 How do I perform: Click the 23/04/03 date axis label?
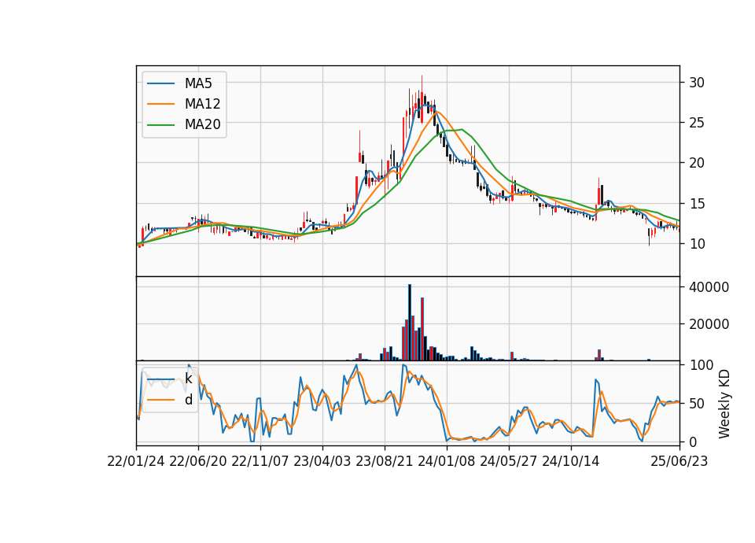coord(322,461)
